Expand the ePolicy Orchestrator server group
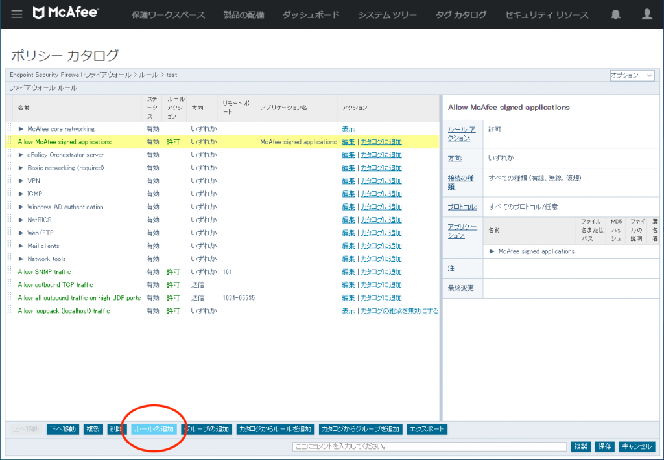664x460 pixels. click(x=21, y=155)
